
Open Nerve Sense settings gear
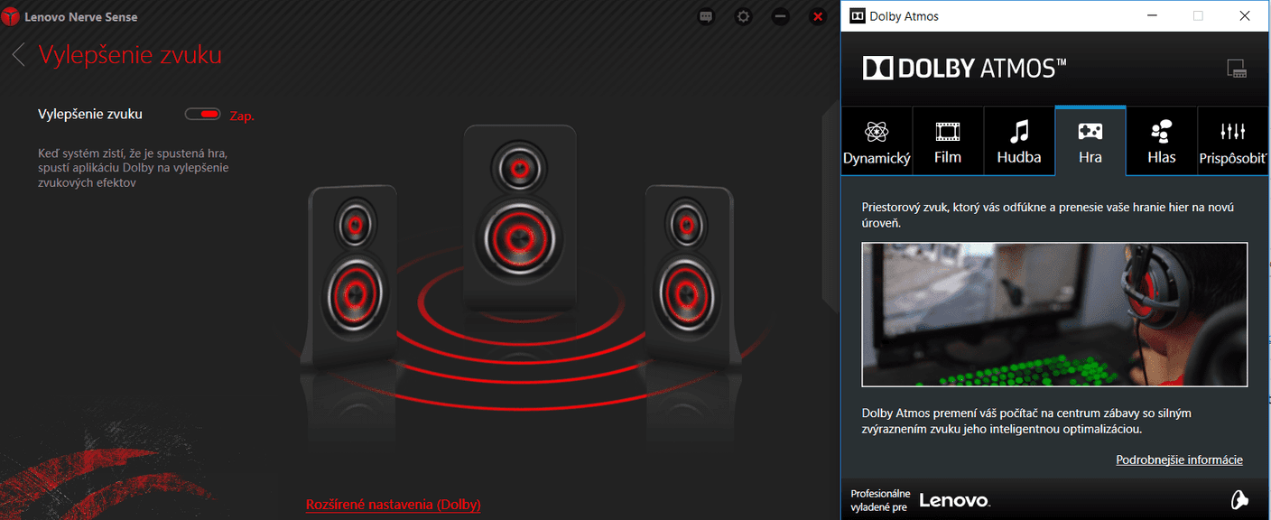coord(743,16)
